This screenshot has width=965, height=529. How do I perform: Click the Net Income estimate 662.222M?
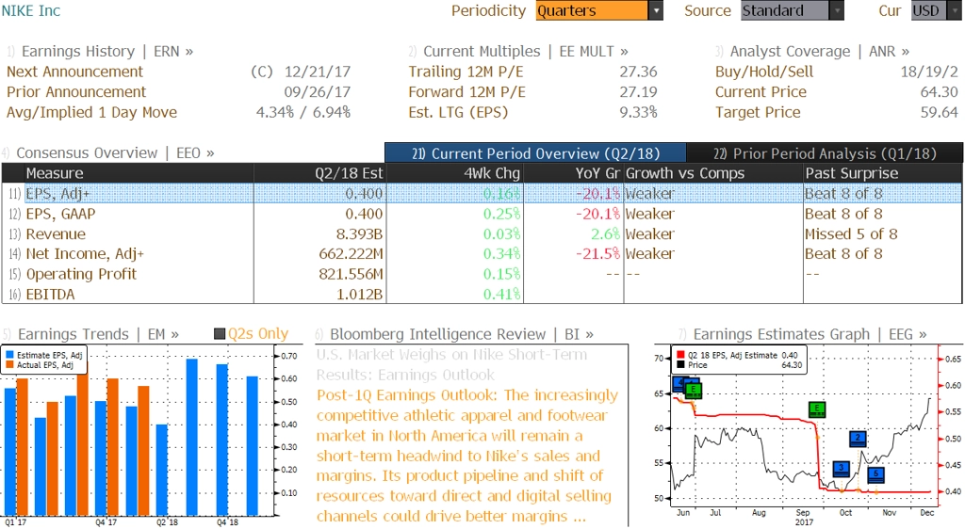(351, 254)
